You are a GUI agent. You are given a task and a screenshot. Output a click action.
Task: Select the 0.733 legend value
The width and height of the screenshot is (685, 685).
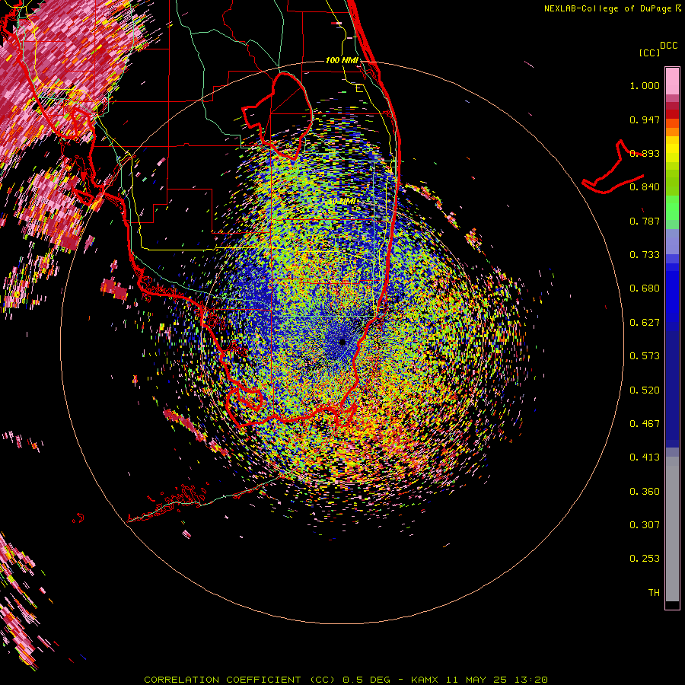click(x=645, y=255)
